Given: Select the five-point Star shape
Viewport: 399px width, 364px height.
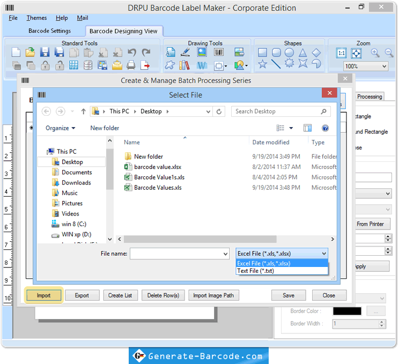Looking at the screenshot, I should click(262, 64).
